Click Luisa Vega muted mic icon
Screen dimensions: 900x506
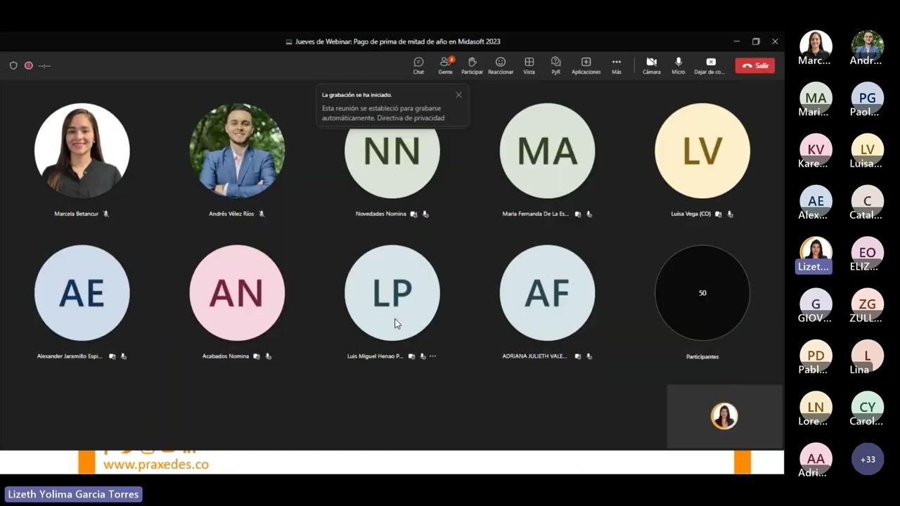pyautogui.click(x=730, y=214)
